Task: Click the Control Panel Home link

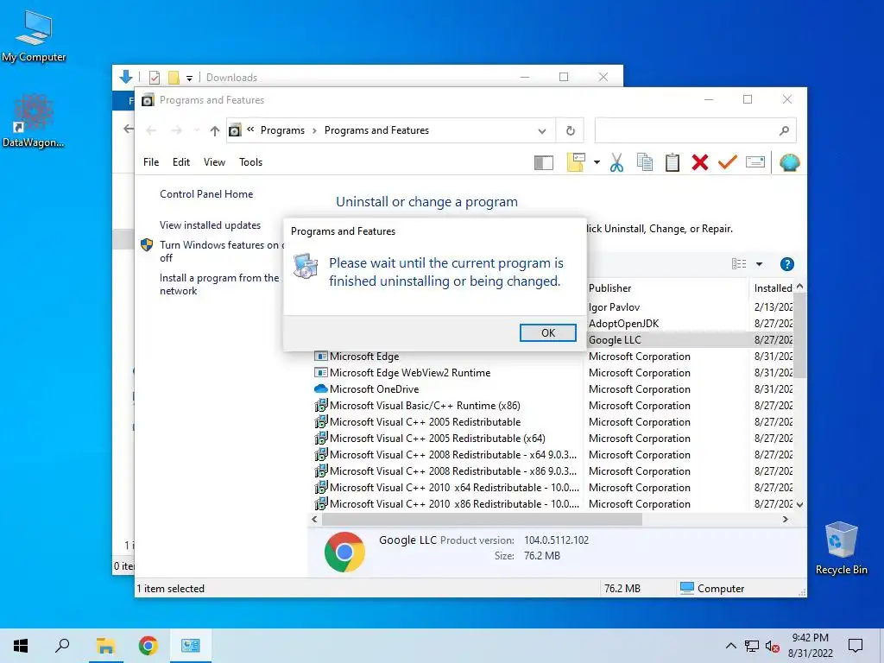Action: tap(206, 194)
